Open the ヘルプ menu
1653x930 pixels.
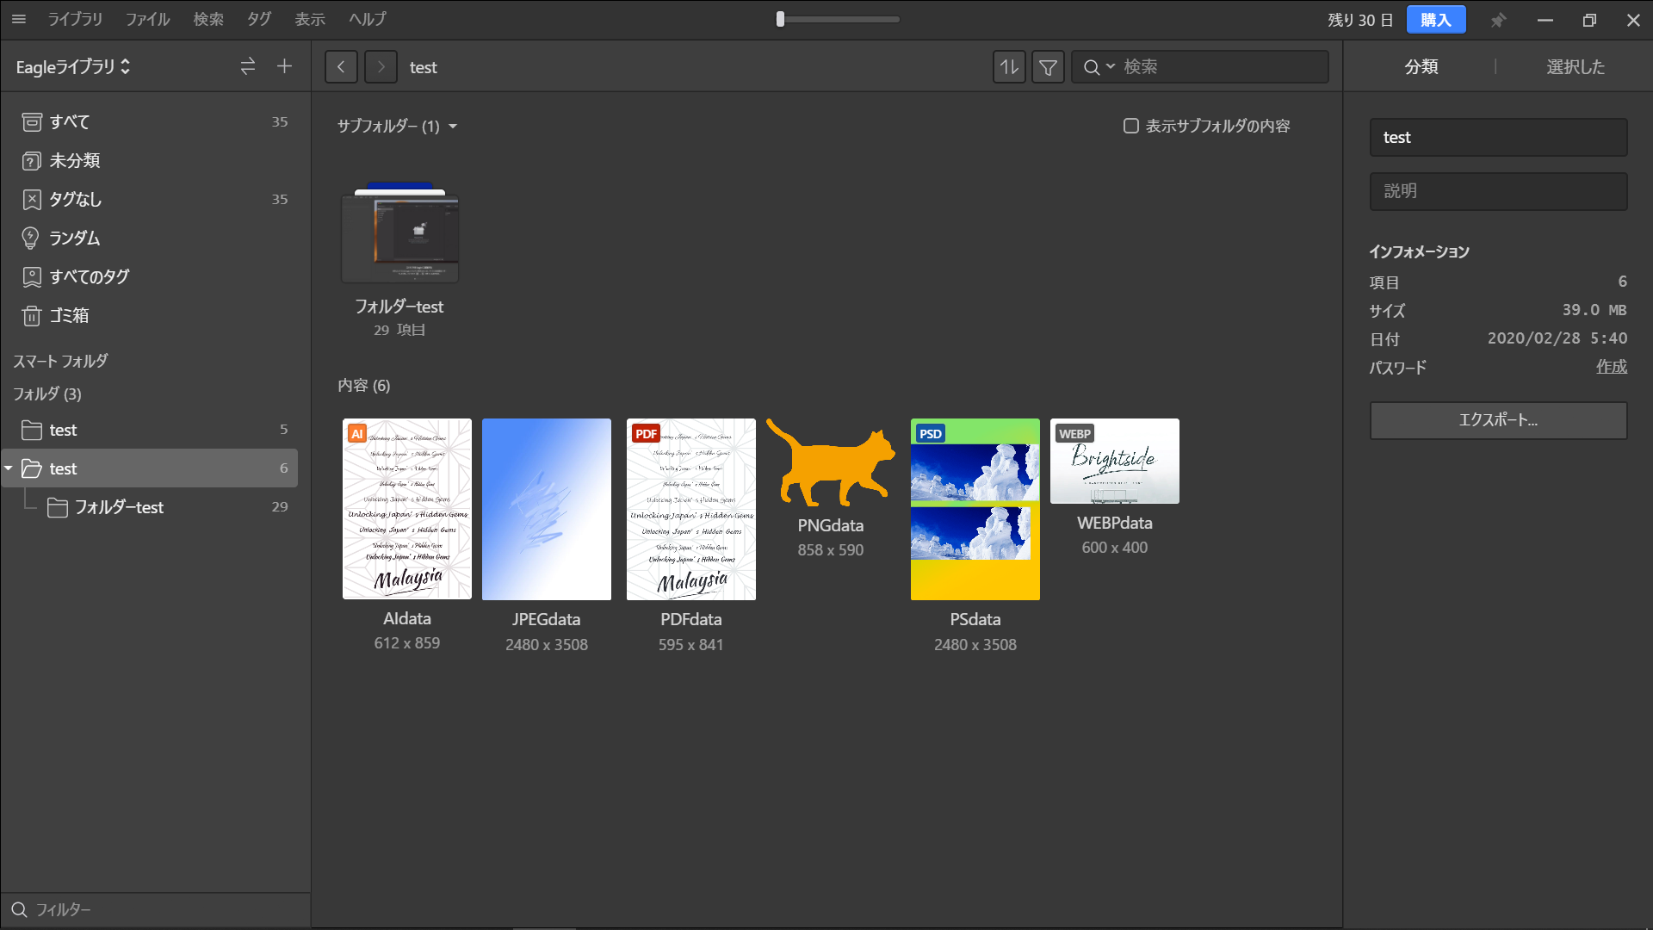(x=368, y=19)
